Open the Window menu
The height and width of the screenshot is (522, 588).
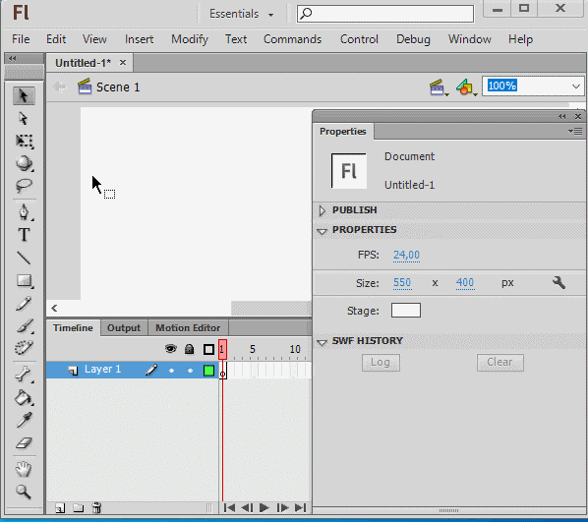pos(469,39)
